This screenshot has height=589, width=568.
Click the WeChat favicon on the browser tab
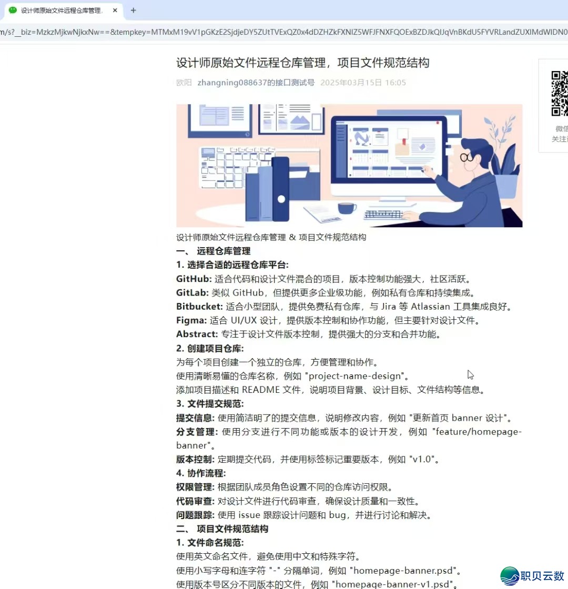click(13, 11)
